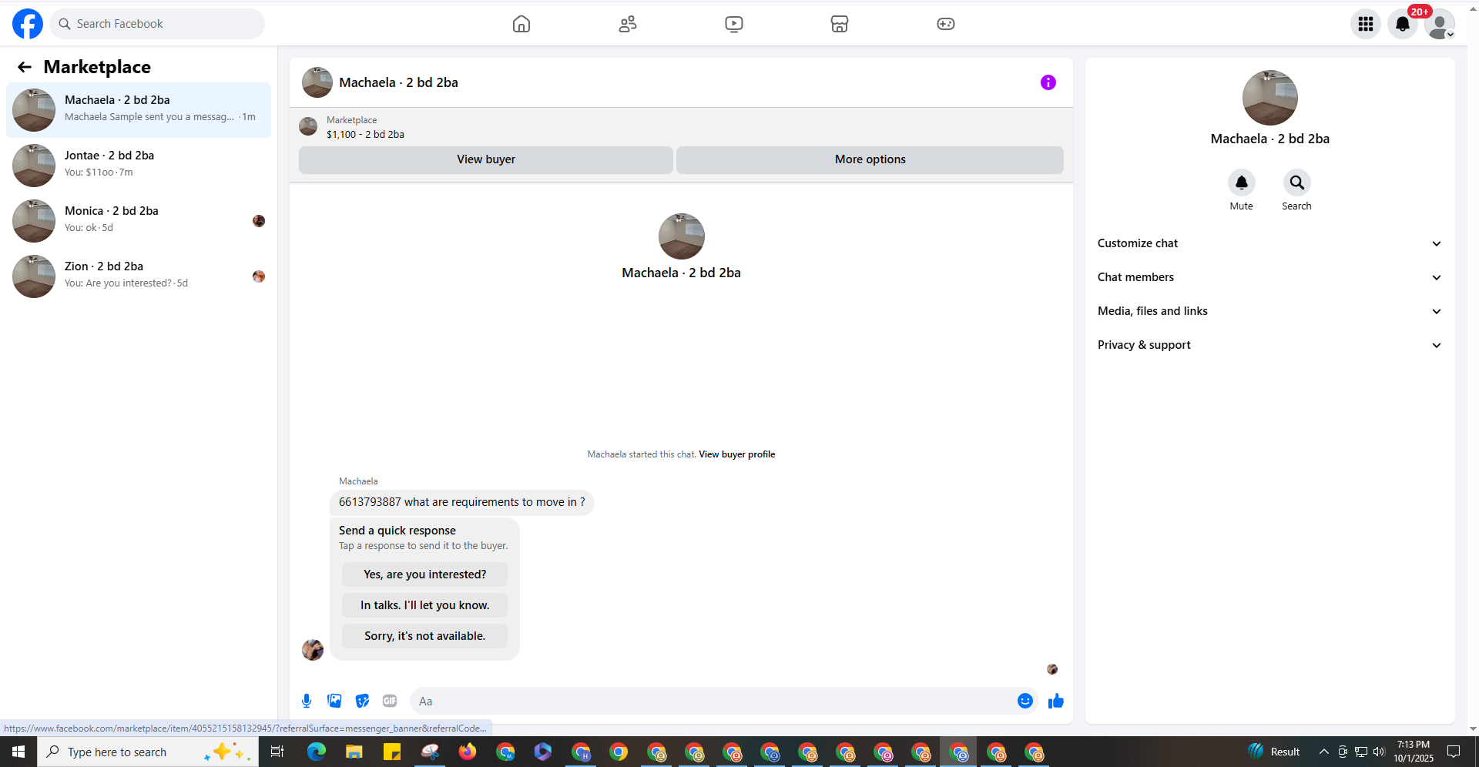Open the View buyer profile link

click(736, 454)
